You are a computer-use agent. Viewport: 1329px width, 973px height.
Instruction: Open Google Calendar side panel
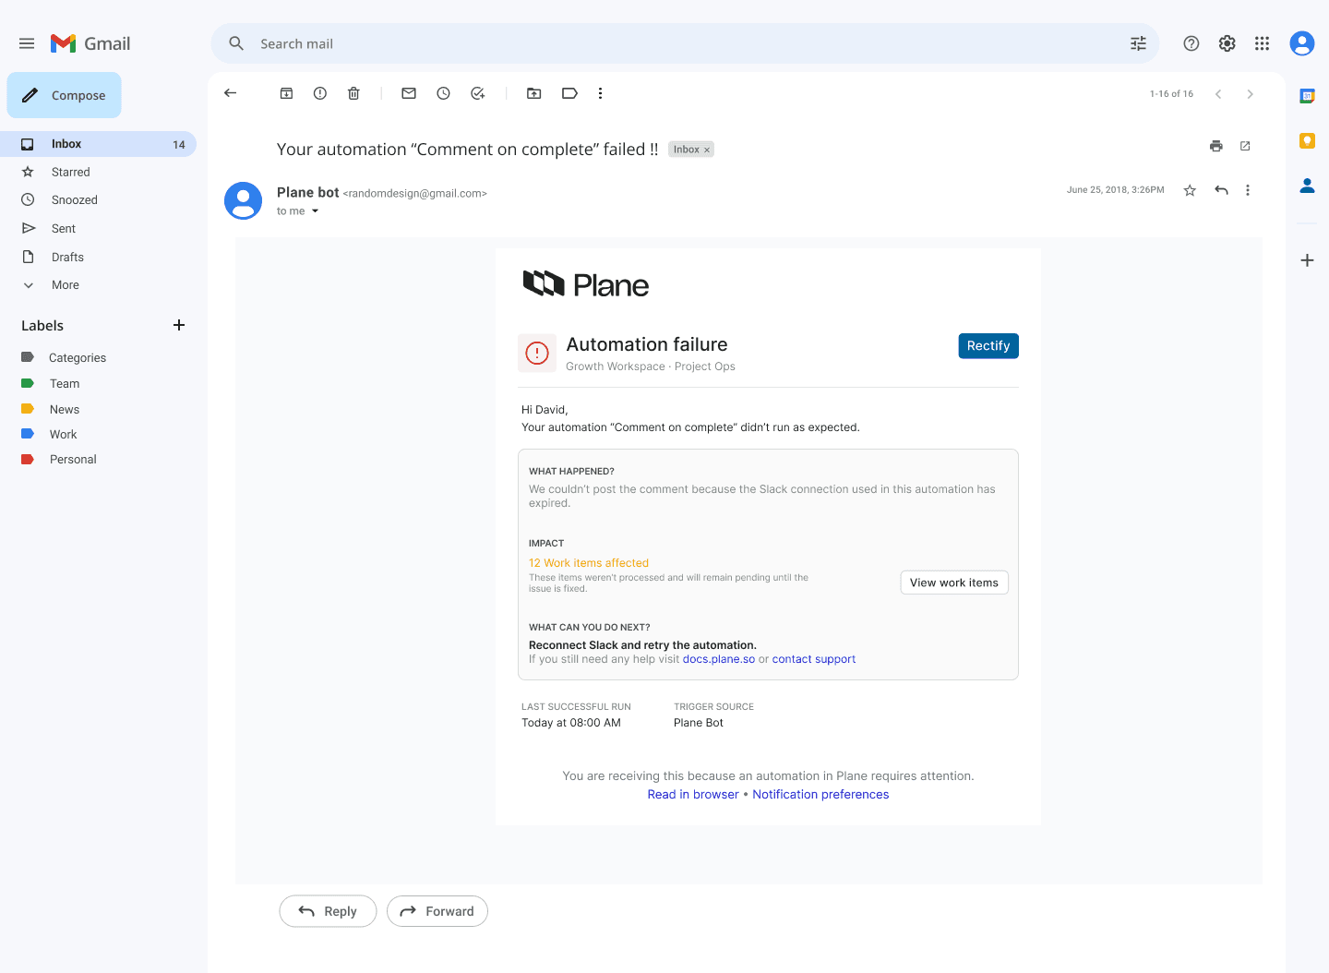(1307, 96)
